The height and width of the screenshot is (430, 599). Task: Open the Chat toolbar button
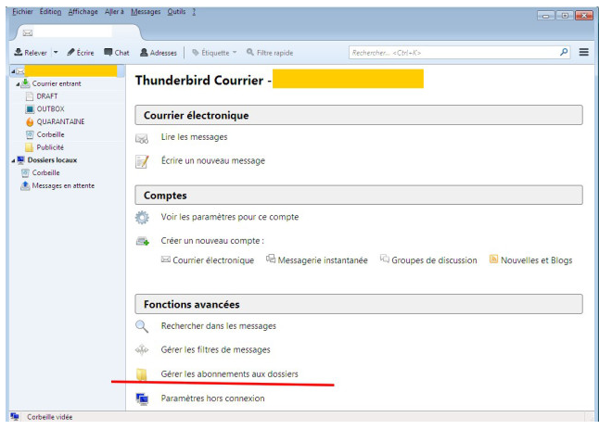(117, 53)
